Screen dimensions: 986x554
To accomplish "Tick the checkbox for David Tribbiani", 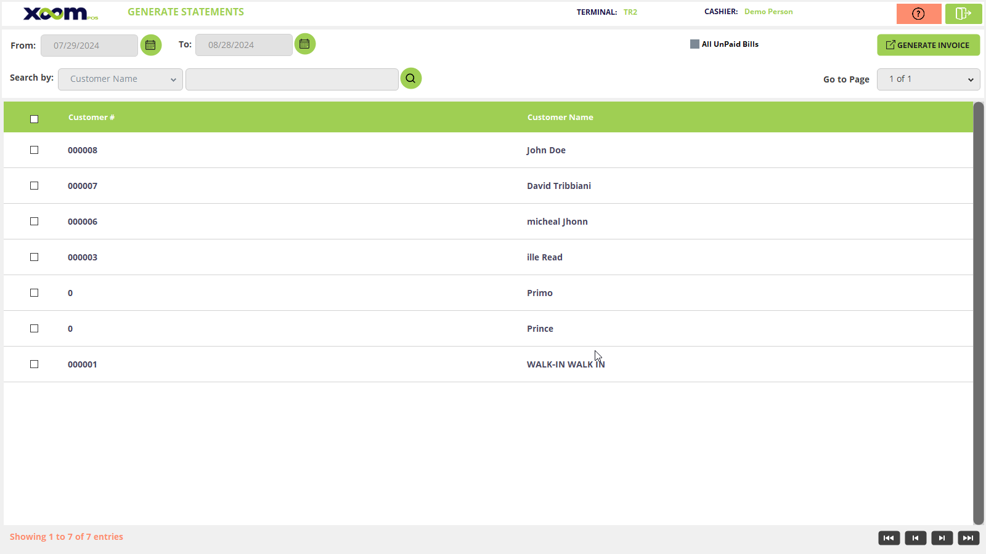I will pos(35,186).
